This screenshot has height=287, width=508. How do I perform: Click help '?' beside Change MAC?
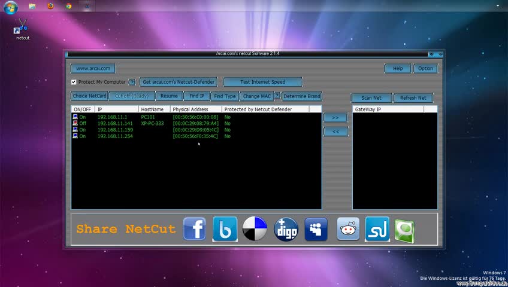tap(277, 95)
